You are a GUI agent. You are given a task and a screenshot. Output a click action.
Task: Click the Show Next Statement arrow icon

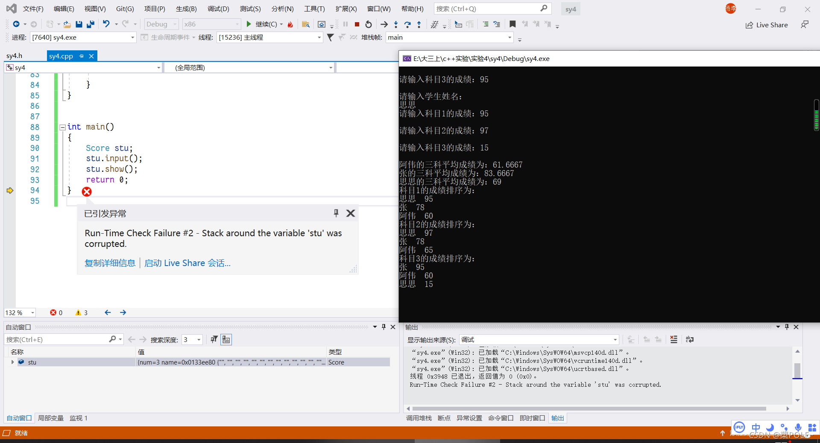pos(384,24)
